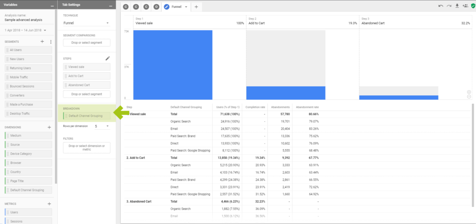The width and height of the screenshot is (476, 224).
Task: Click the undo arrow icon
Action: pos(440,6)
